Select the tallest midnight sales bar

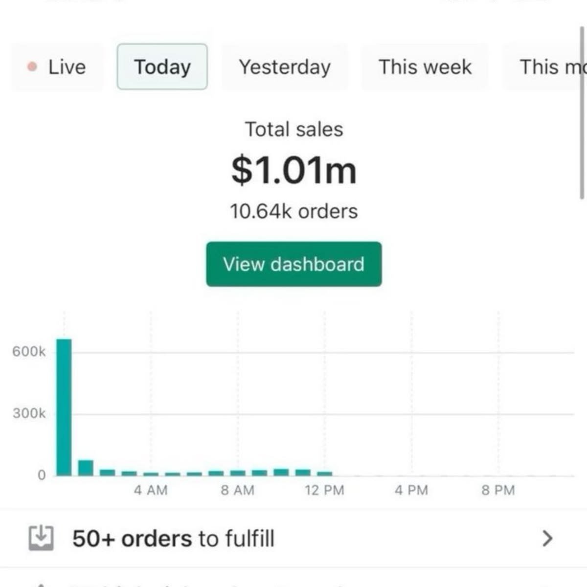click(64, 407)
